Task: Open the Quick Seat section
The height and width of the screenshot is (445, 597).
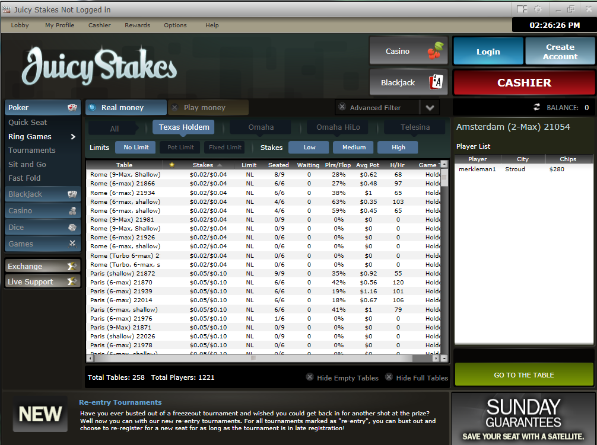Action: click(28, 123)
